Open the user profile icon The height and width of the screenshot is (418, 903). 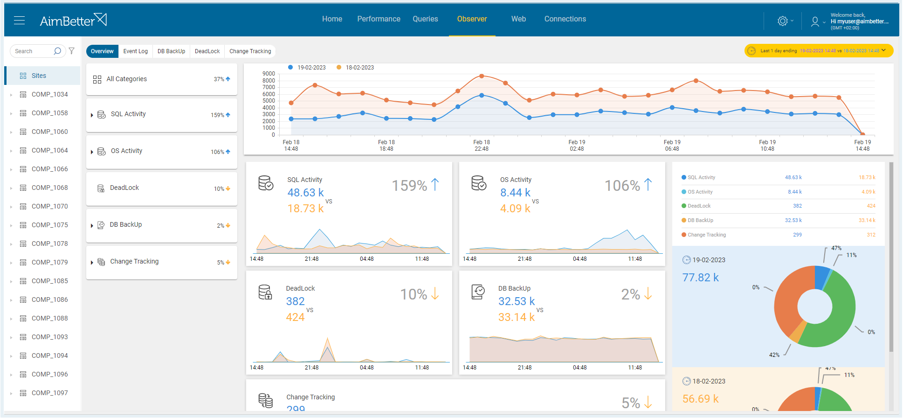pos(815,21)
